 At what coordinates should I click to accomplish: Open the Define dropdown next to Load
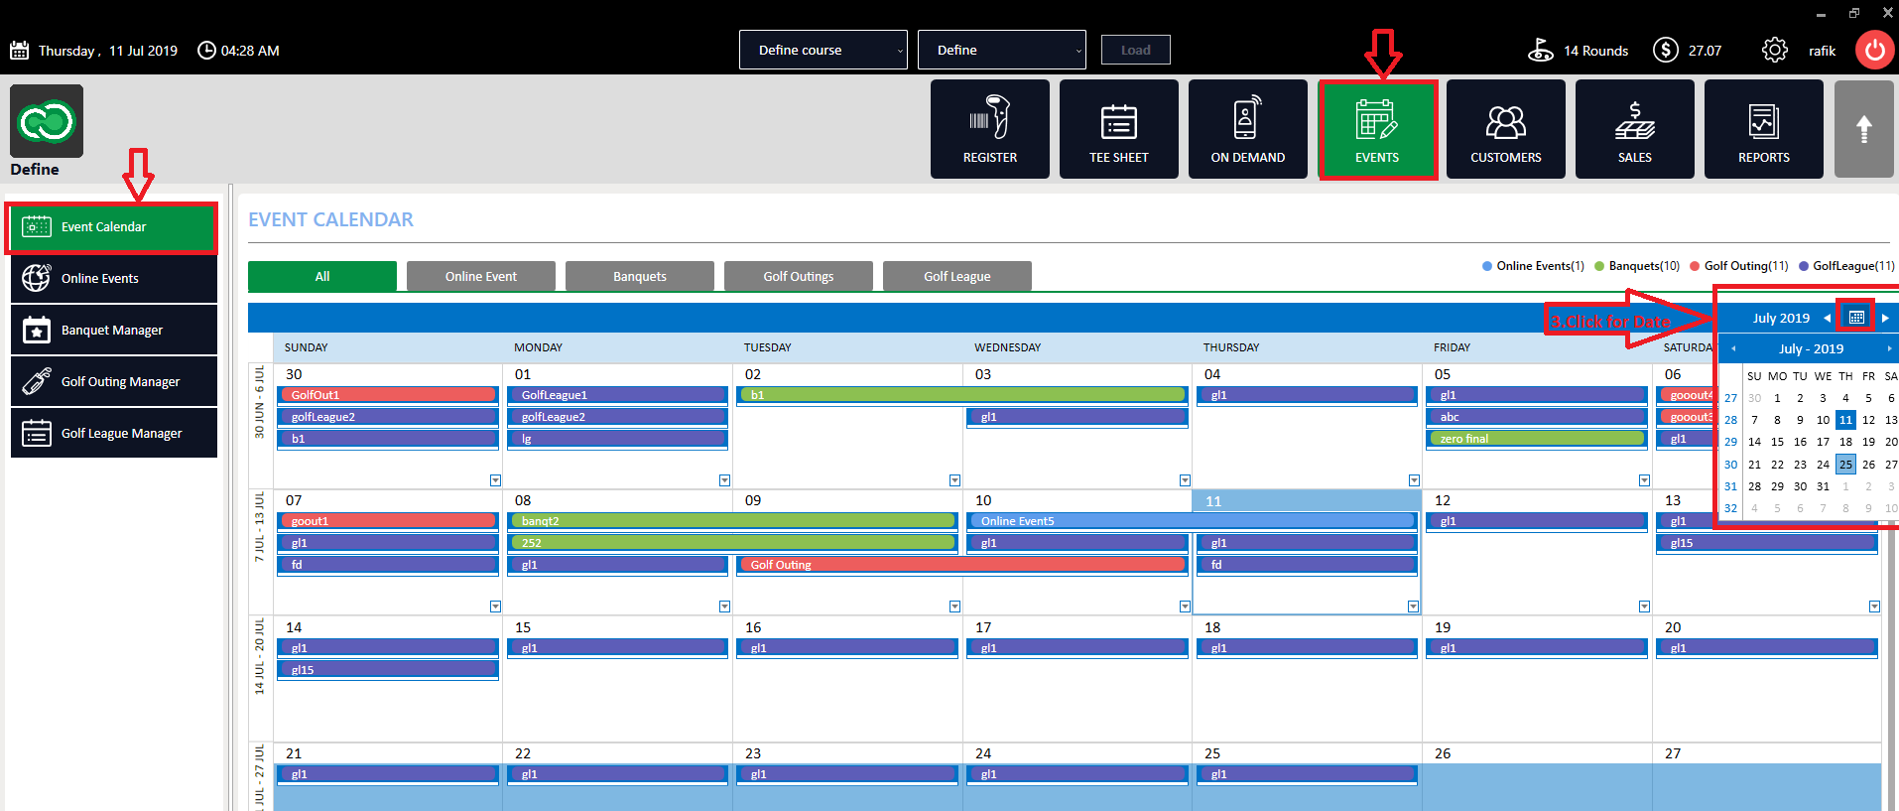pos(1002,50)
